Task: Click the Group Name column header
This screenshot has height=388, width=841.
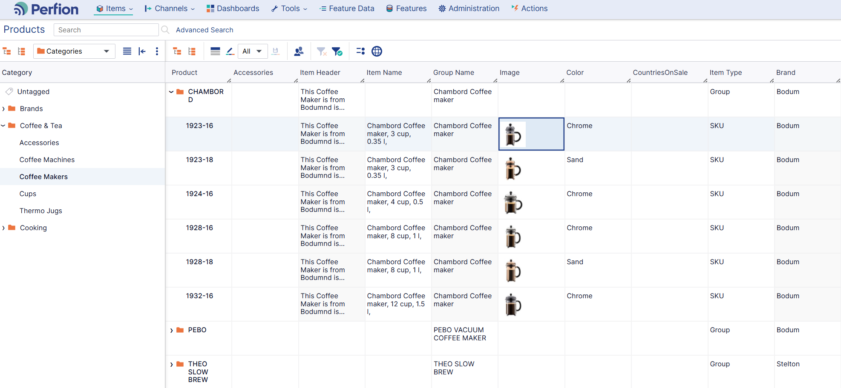Action: coord(454,72)
